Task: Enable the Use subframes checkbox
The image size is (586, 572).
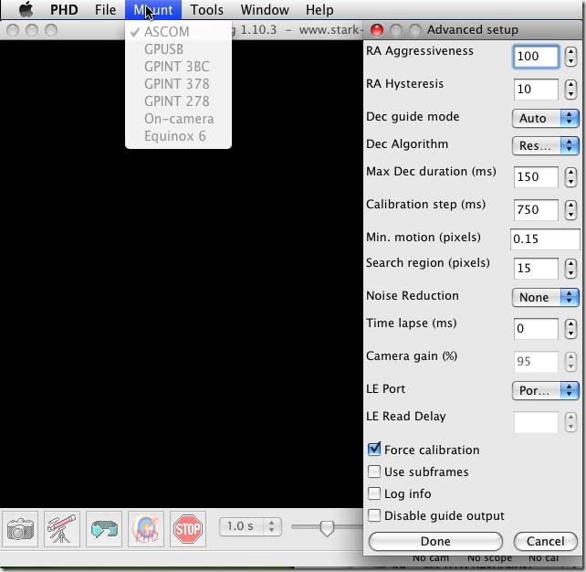Action: [374, 471]
